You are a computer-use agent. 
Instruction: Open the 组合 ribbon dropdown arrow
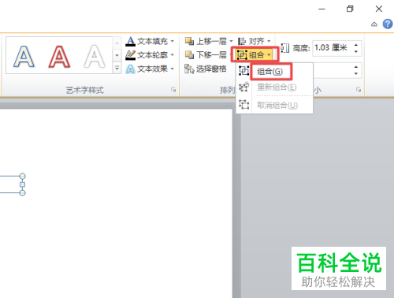point(269,54)
